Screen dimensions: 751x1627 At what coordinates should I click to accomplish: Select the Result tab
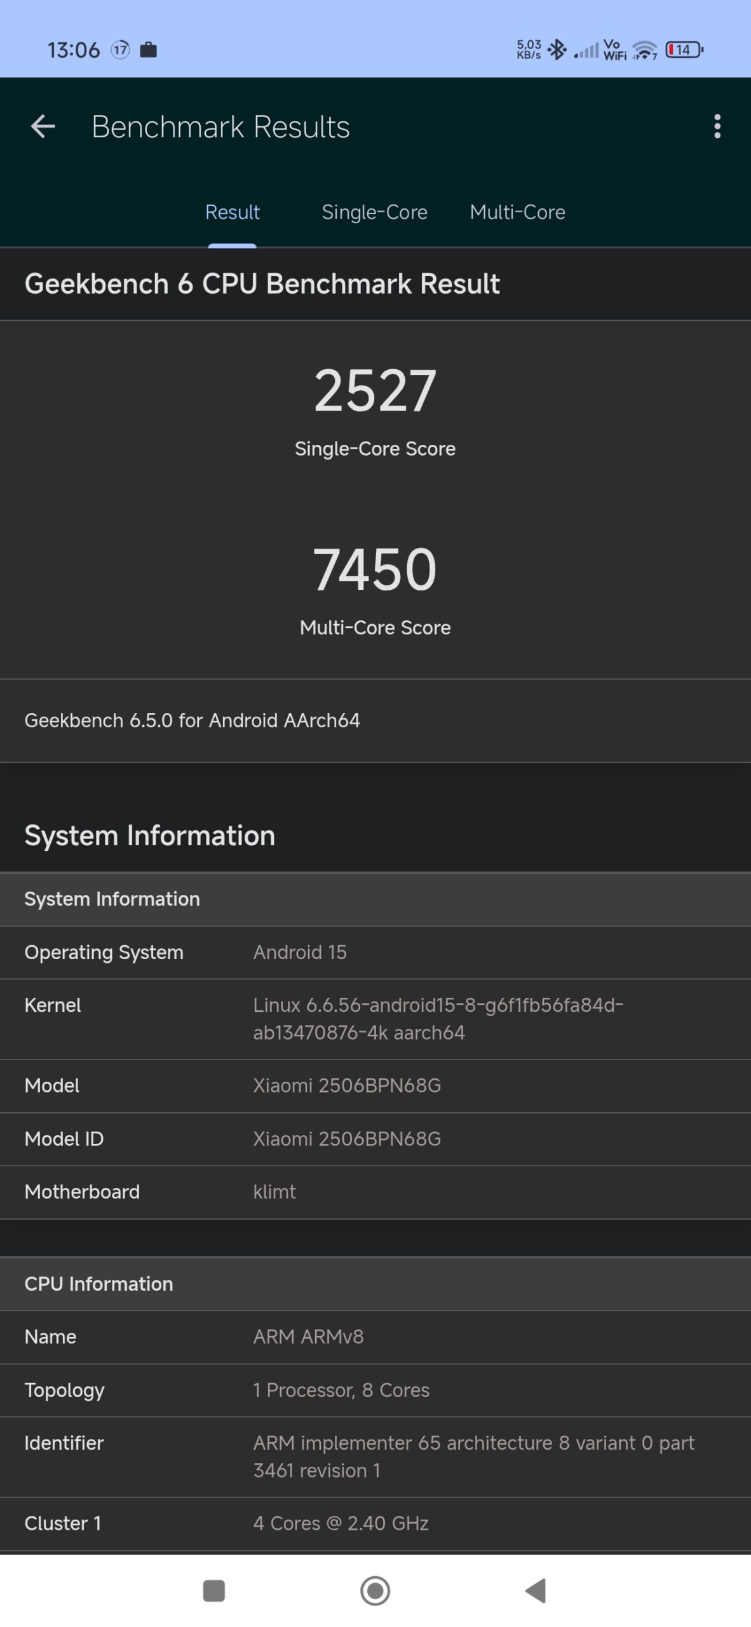click(x=233, y=212)
